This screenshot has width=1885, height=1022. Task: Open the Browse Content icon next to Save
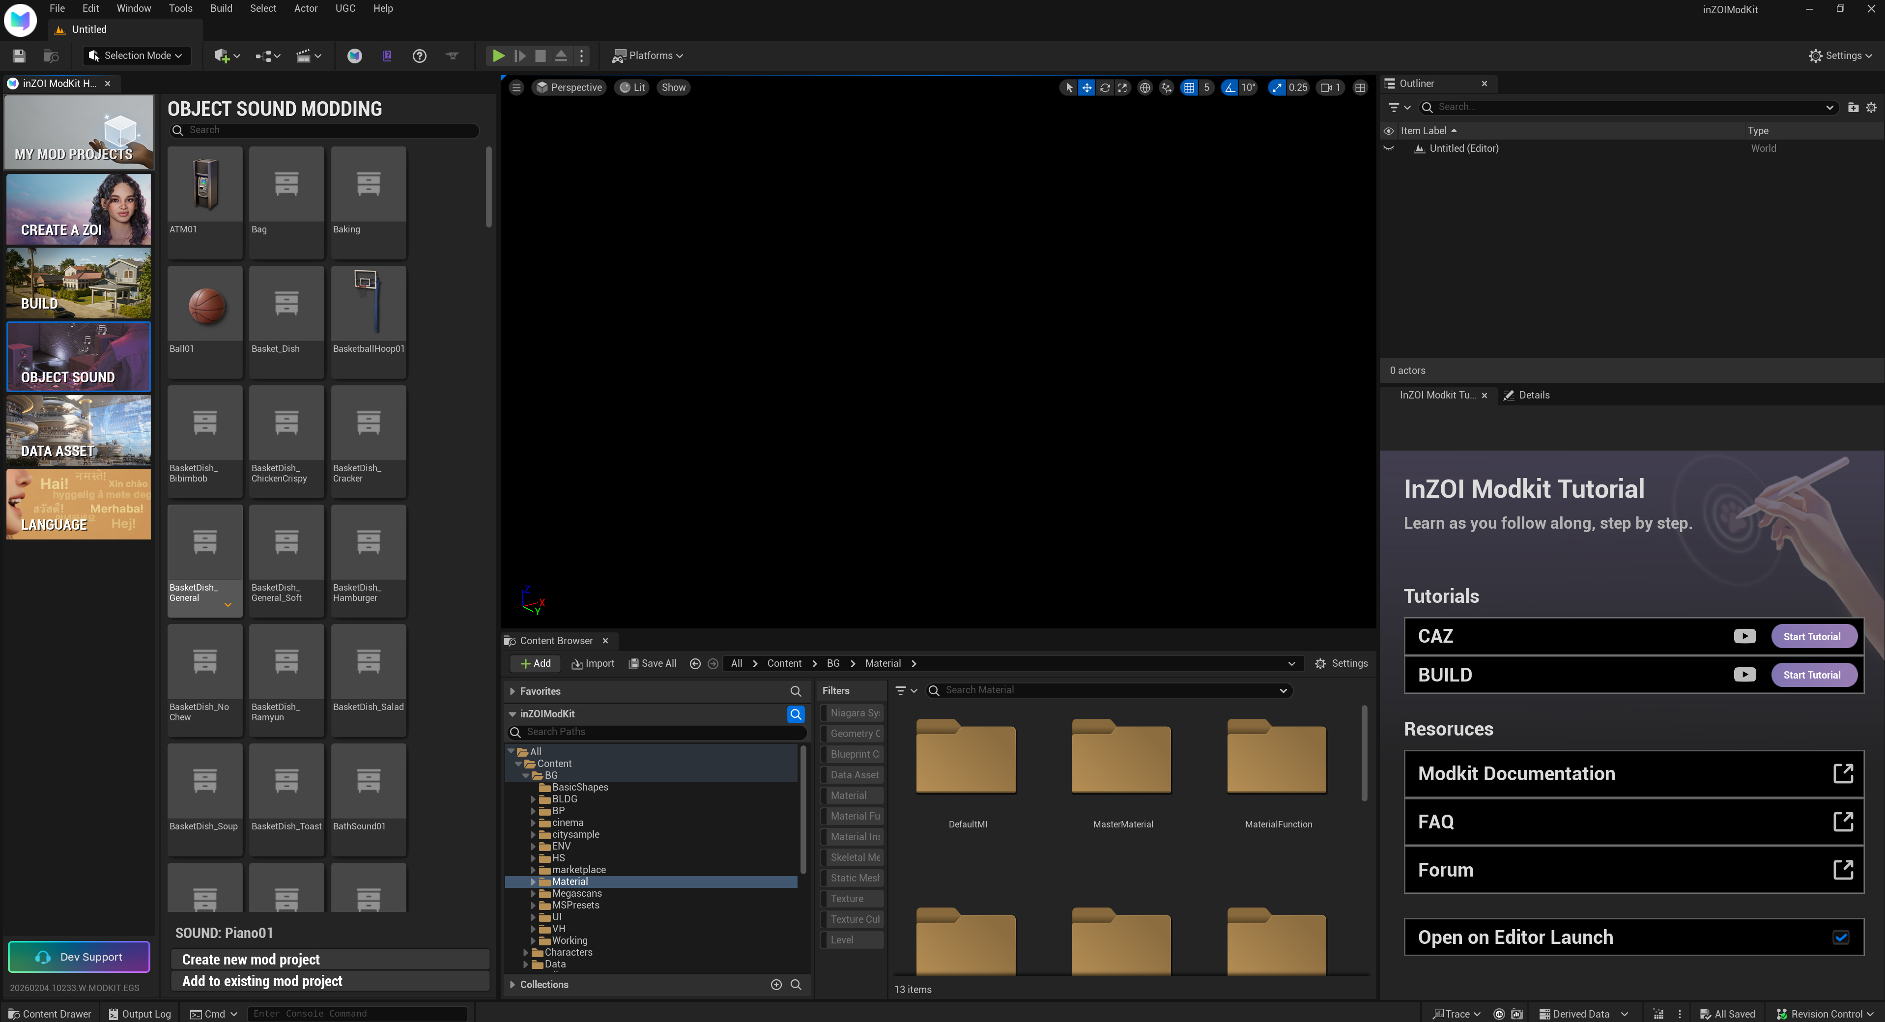pos(51,56)
